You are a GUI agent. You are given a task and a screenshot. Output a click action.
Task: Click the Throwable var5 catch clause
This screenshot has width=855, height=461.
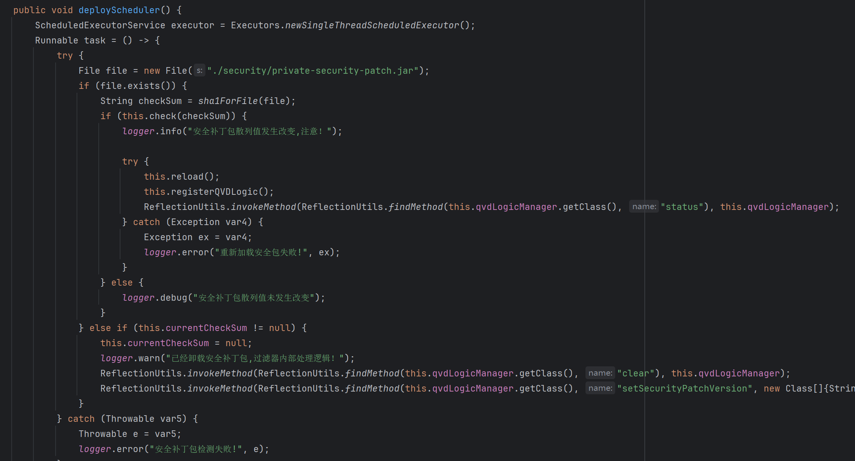(x=132, y=419)
